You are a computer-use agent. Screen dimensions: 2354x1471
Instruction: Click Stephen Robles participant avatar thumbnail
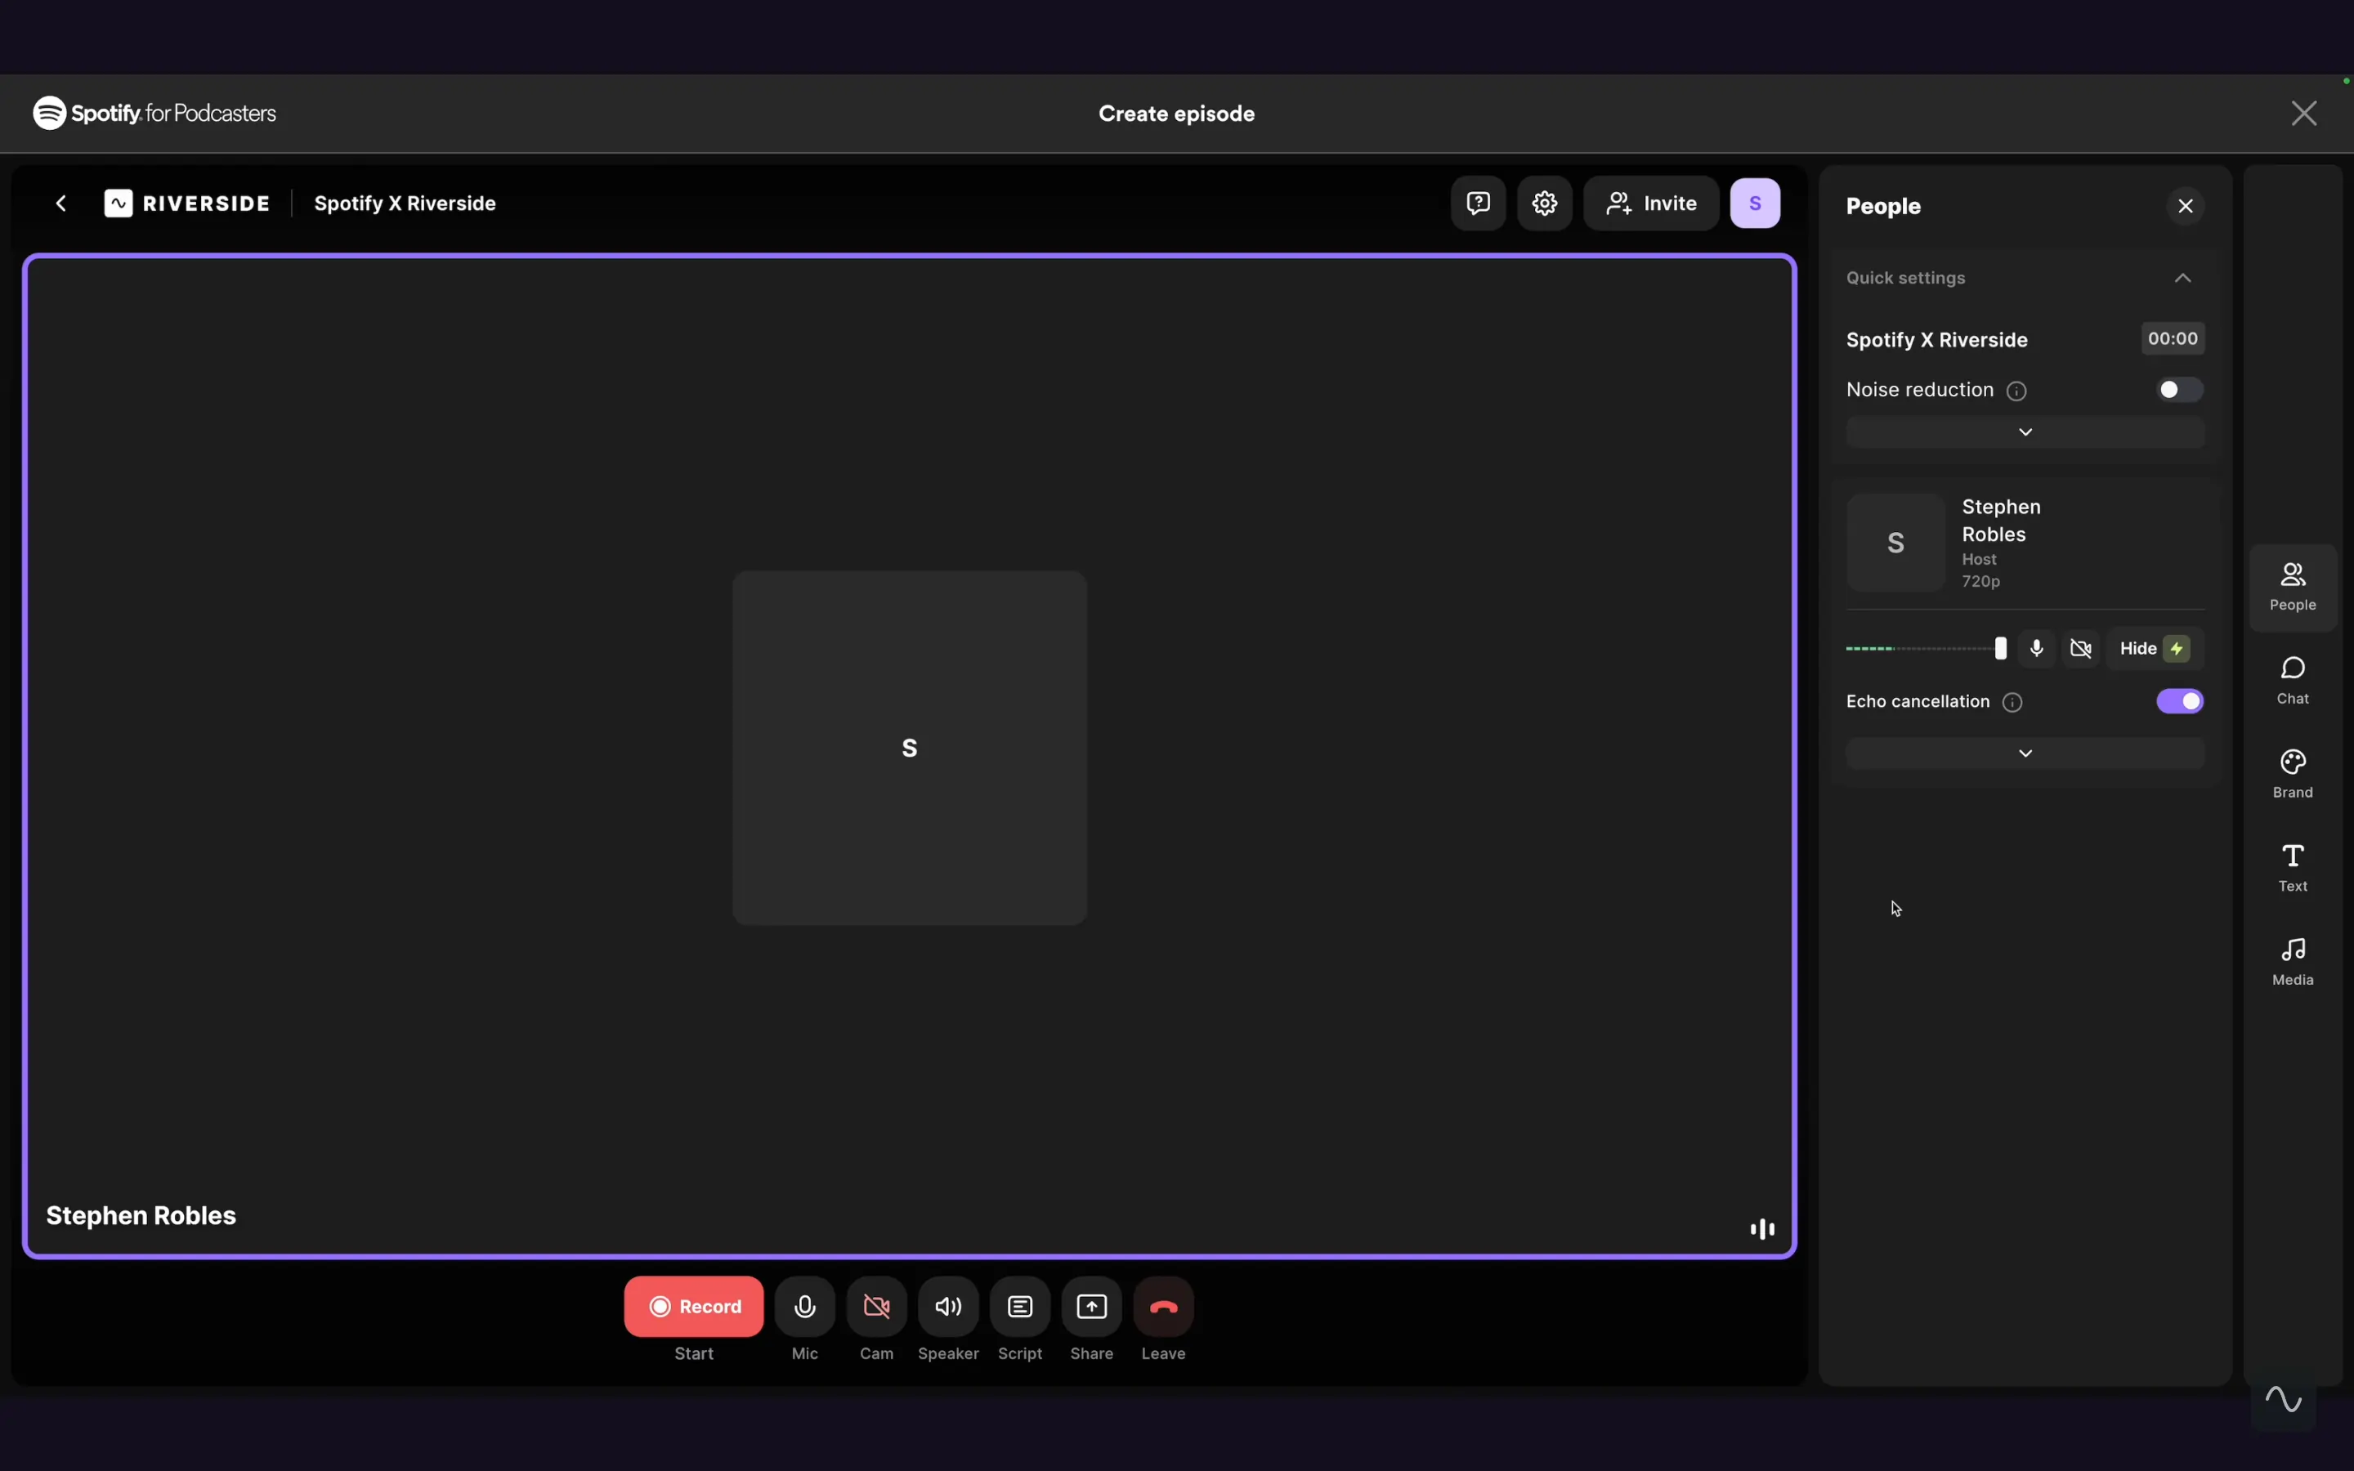(1895, 543)
